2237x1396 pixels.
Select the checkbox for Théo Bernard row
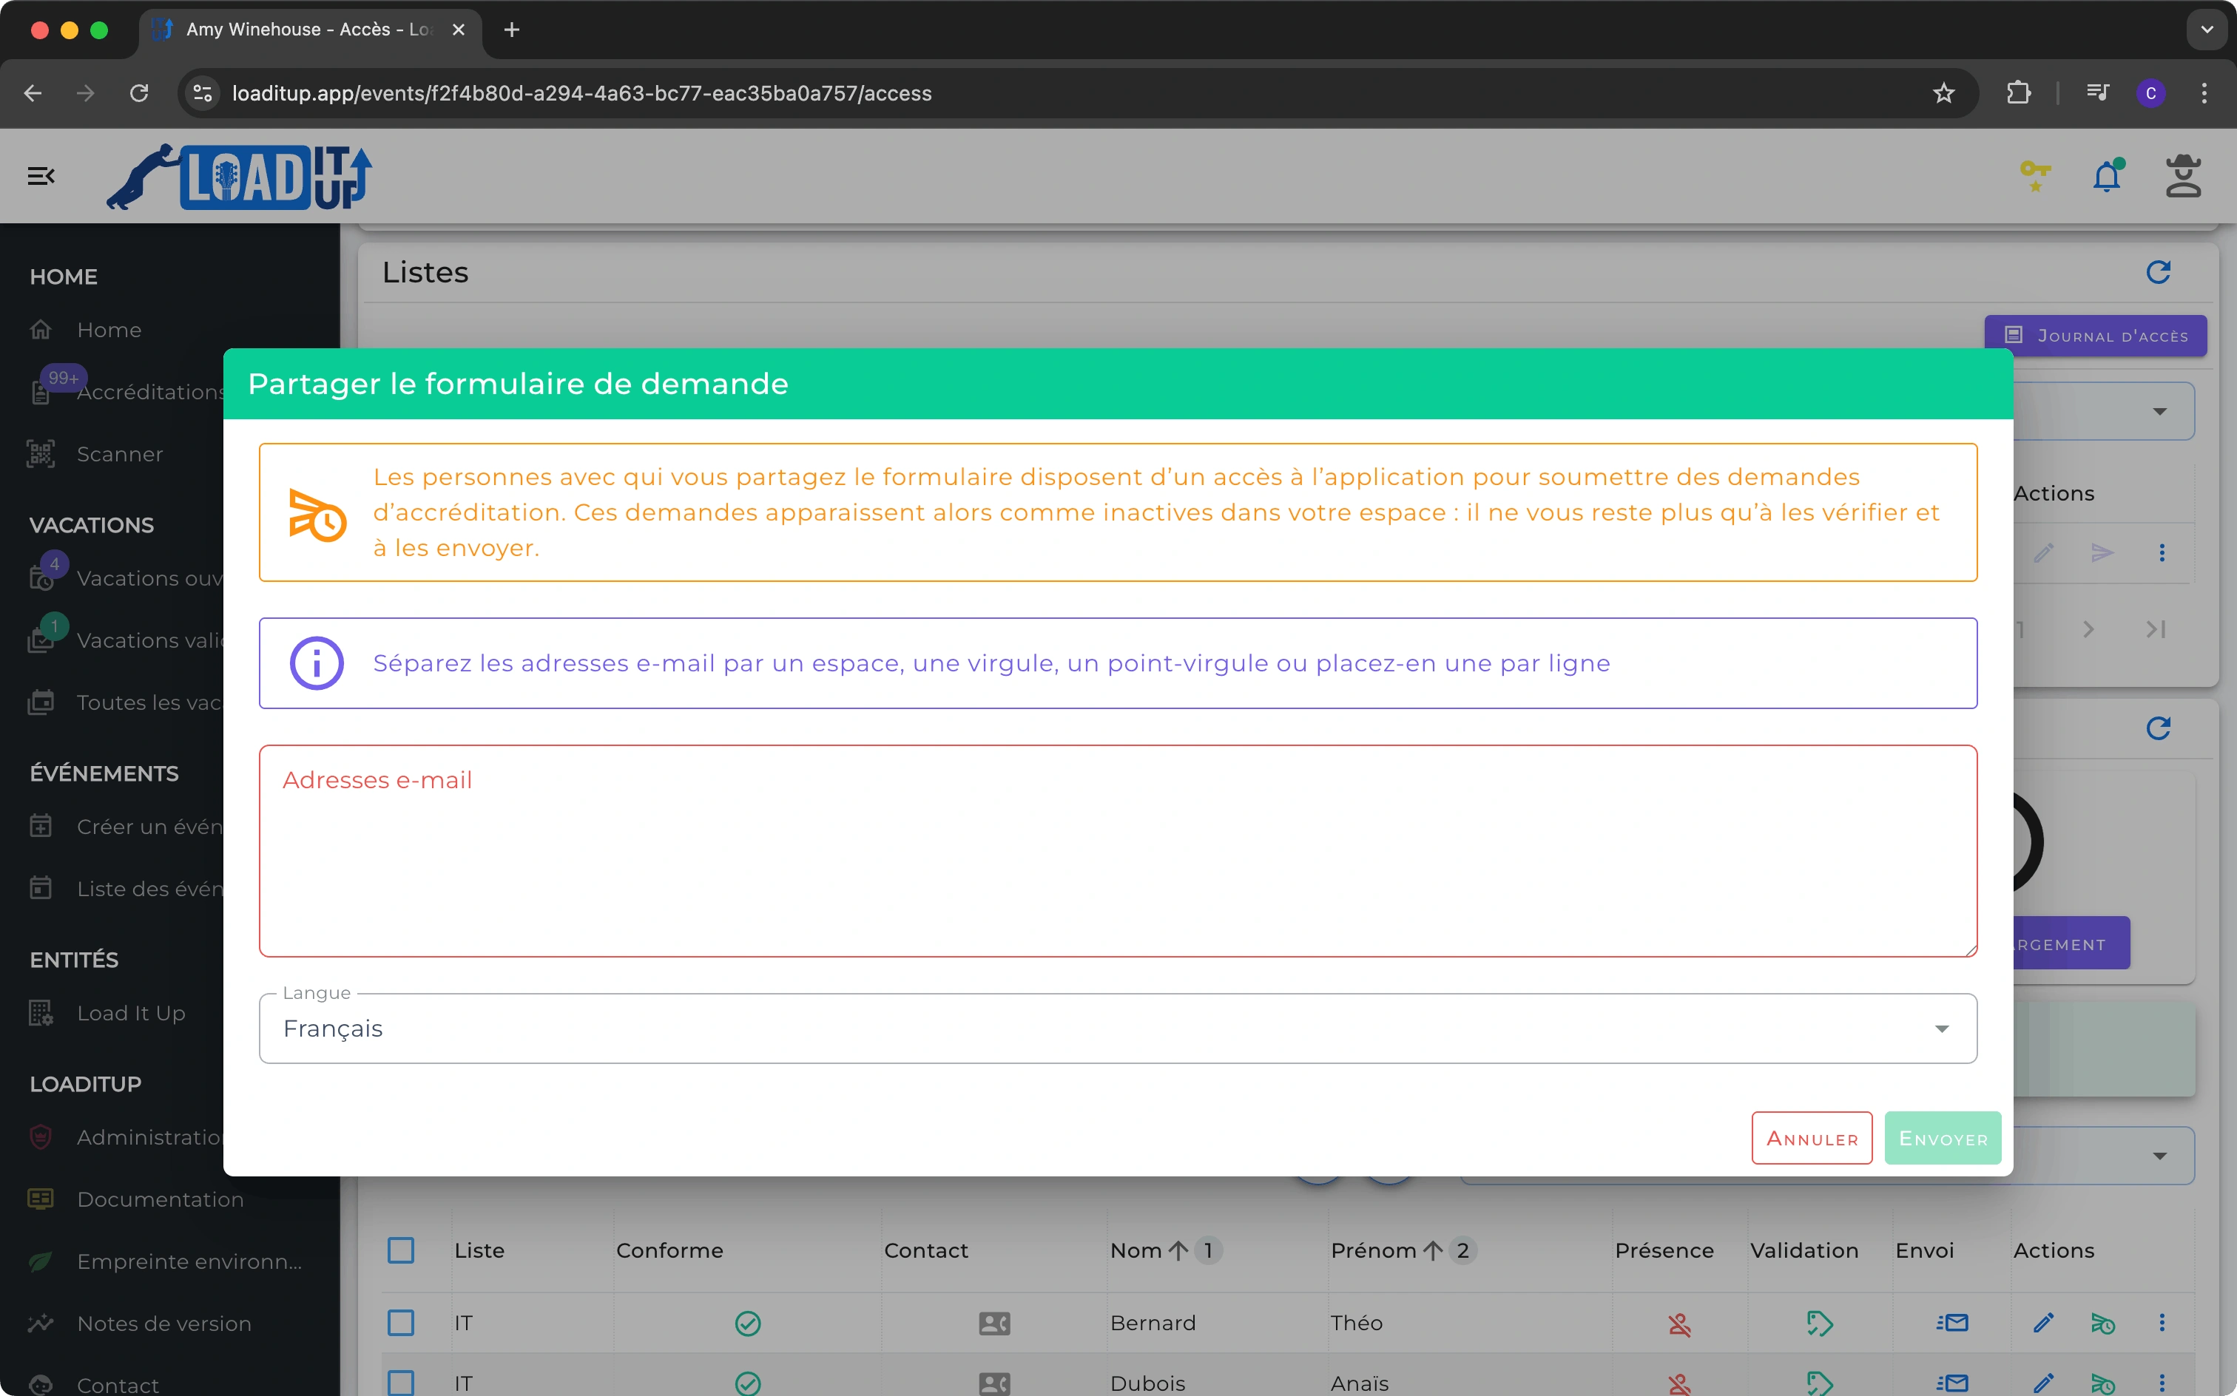coord(401,1323)
